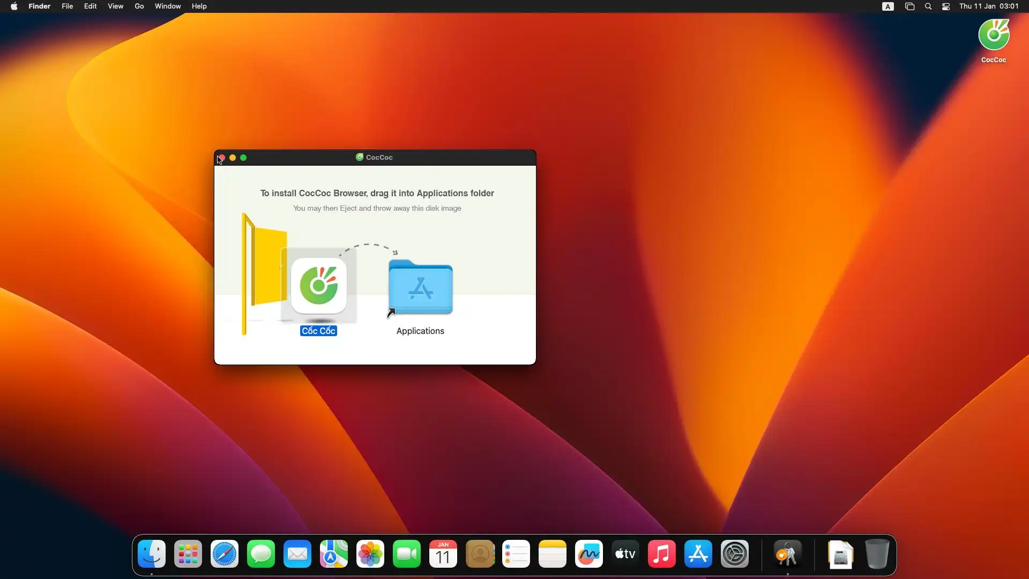Select the CocCoc disk image on desktop
Viewport: 1029px width, 579px height.
994,35
